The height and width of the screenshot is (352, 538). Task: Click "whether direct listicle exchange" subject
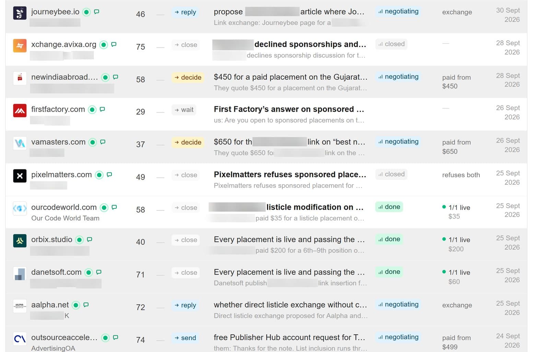click(x=291, y=305)
